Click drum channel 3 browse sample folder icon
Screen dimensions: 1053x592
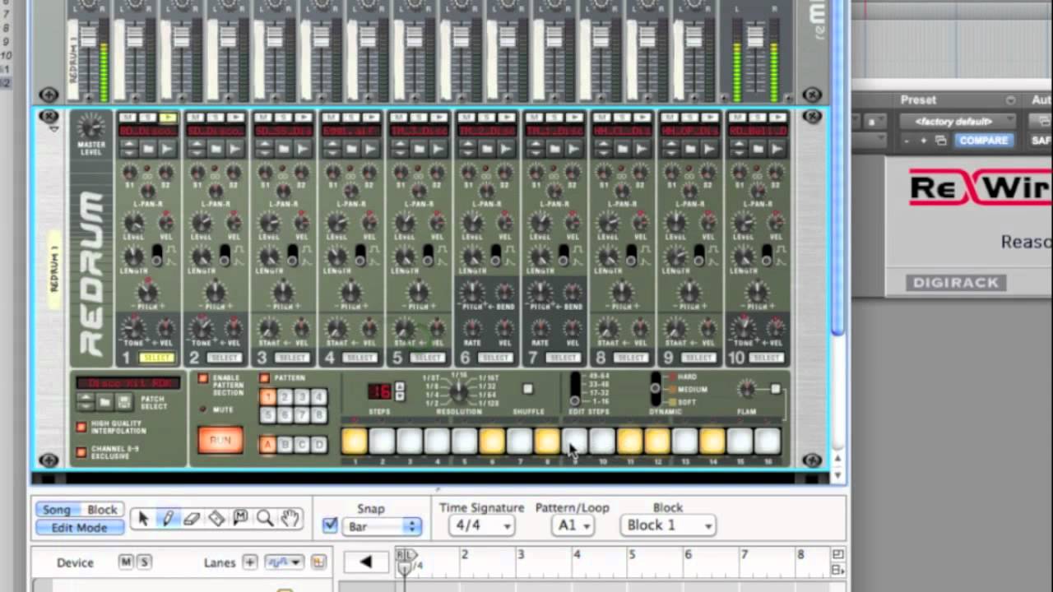(x=283, y=149)
